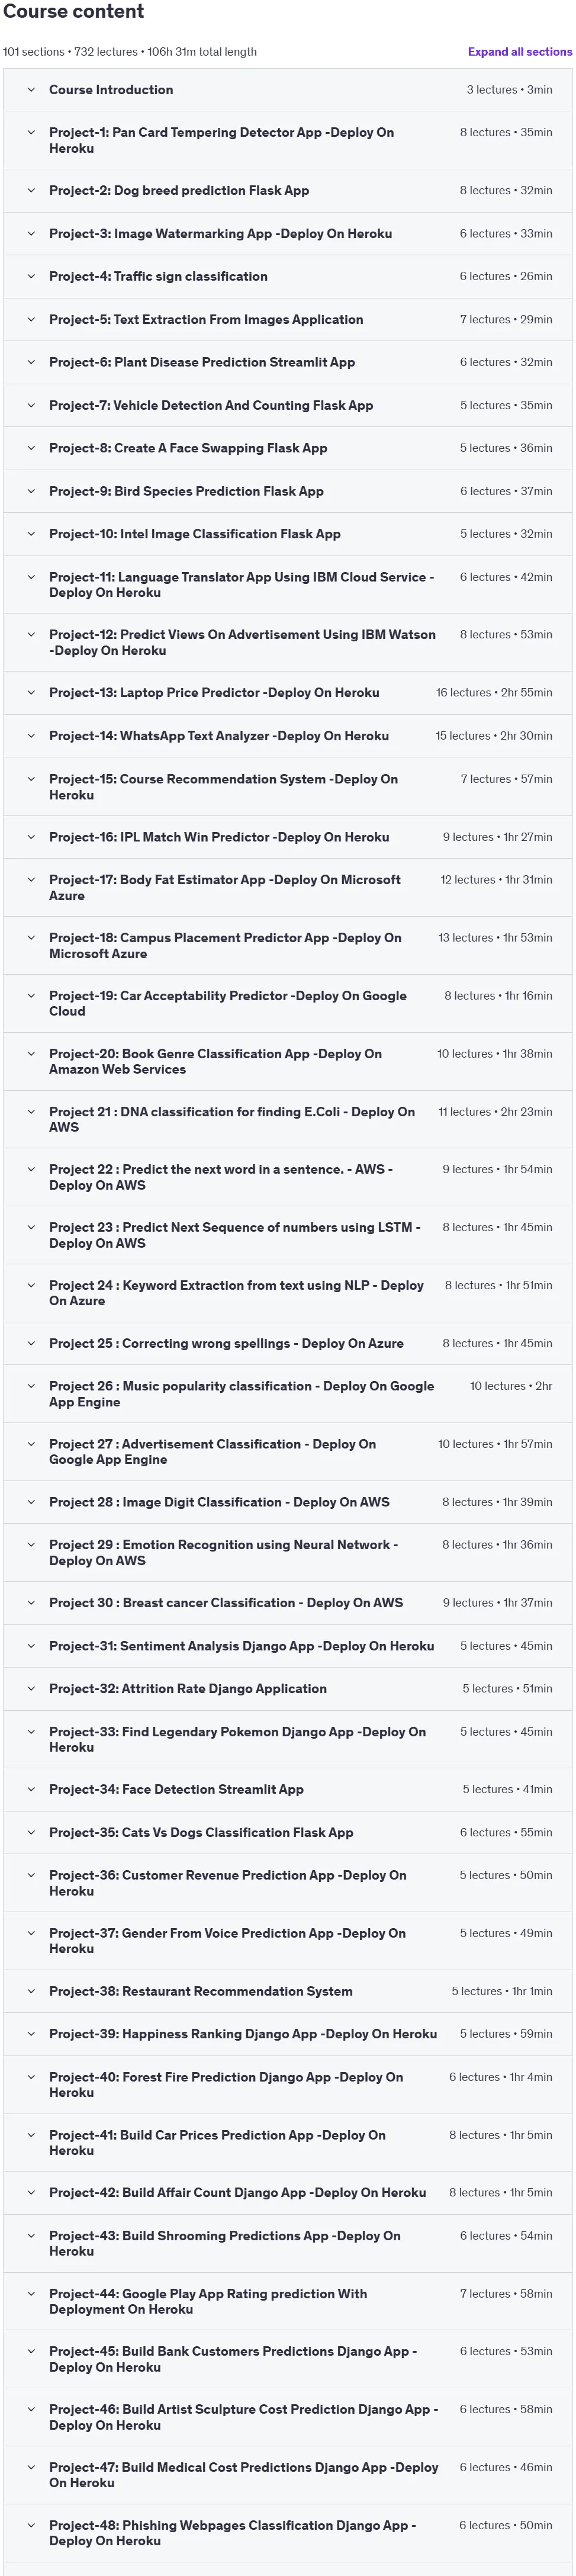Screen dimensions: 576x2576
Task: Select Project-38 Restaurant Recommendation System title
Action: coord(201,1991)
